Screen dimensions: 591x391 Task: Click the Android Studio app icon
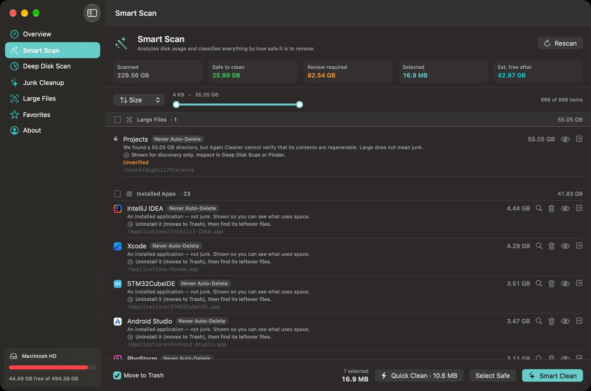click(x=118, y=321)
